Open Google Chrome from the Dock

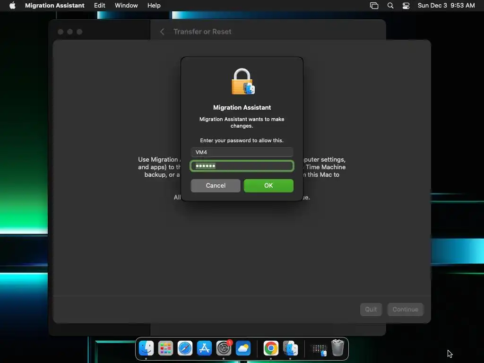coord(271,348)
